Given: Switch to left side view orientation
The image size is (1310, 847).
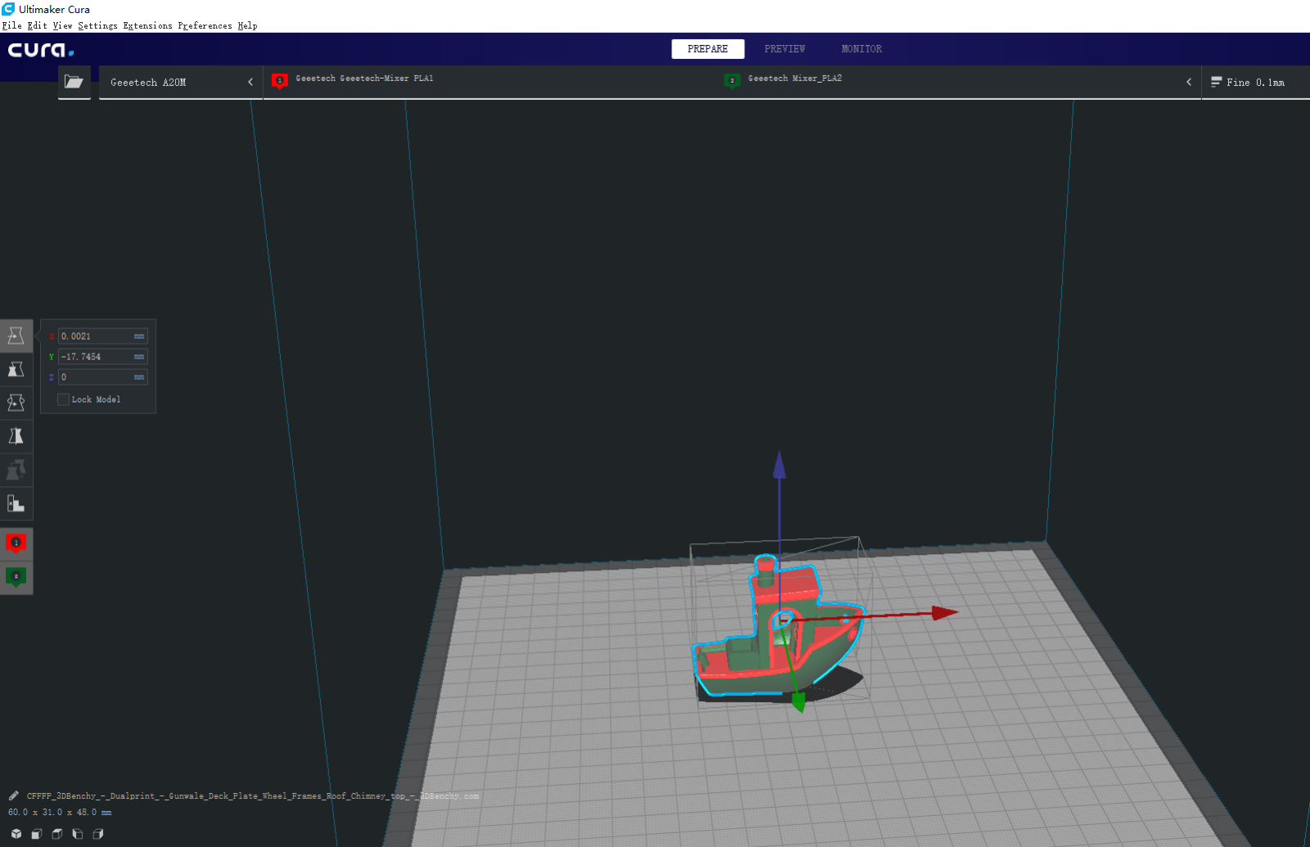Looking at the screenshot, I should point(78,834).
